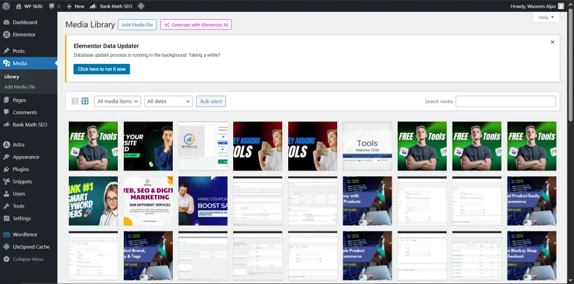This screenshot has height=284, width=574.
Task: Switch to grid view of media
Action: (85, 102)
